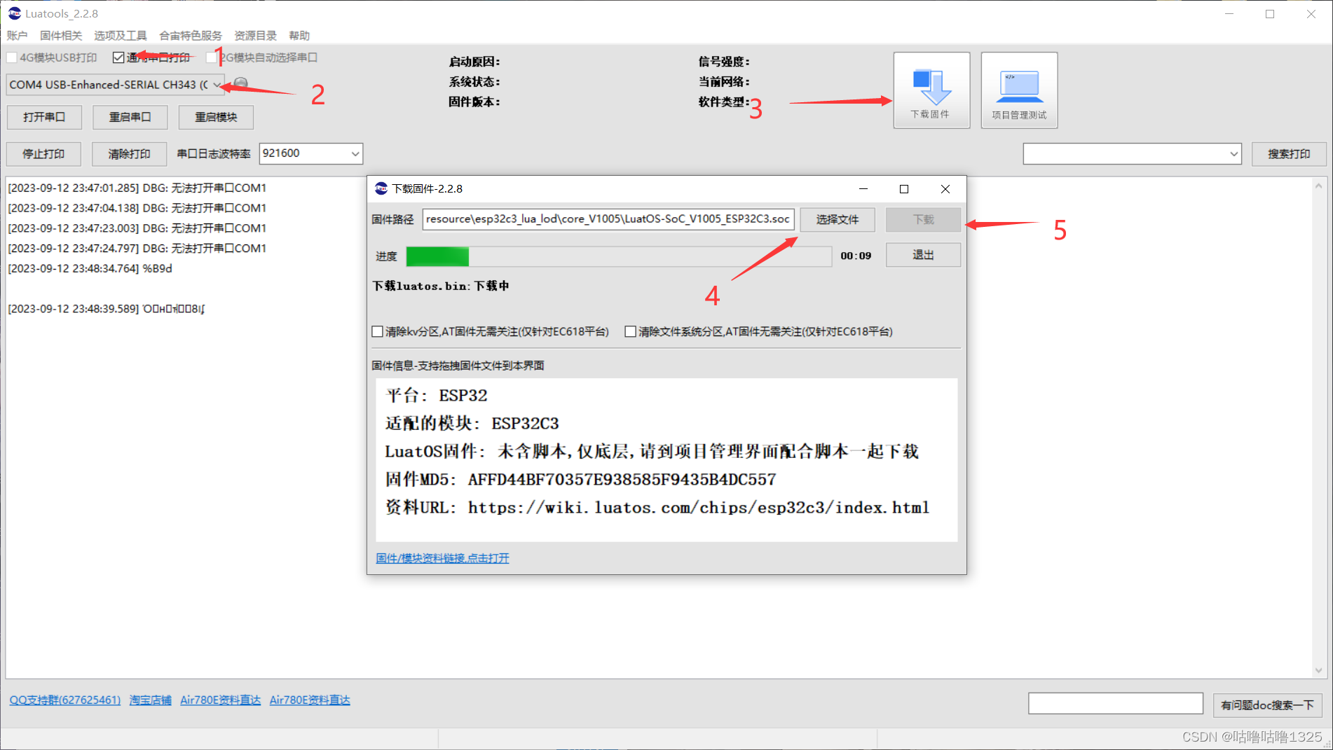The width and height of the screenshot is (1333, 750).
Task: Open the 固件相关 menu
Action: coord(60,35)
